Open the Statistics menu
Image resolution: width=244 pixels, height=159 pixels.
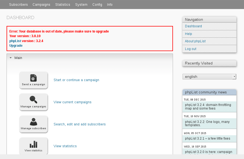(63, 5)
